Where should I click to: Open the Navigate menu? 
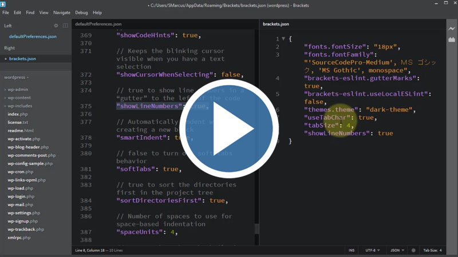[x=61, y=13]
